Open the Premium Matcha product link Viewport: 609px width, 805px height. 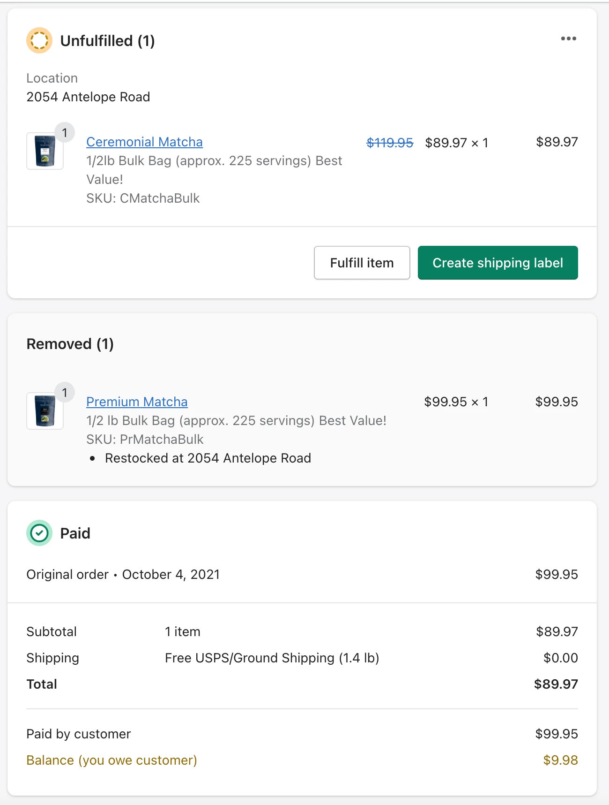pos(137,402)
